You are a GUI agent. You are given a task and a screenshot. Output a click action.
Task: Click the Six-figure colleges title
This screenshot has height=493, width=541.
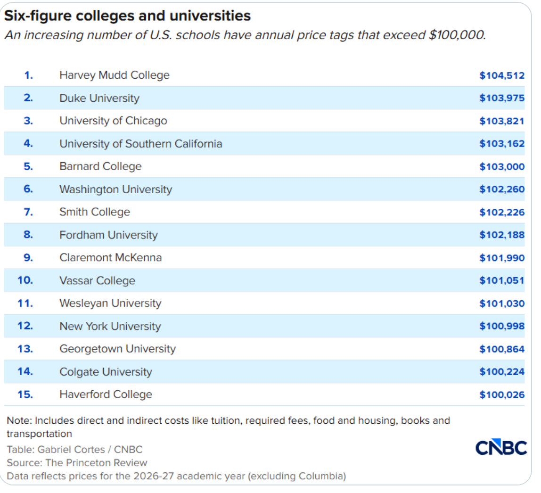coord(127,16)
